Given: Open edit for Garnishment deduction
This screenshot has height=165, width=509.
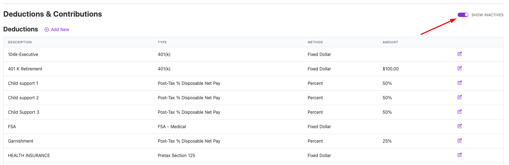Looking at the screenshot, I should [459, 141].
